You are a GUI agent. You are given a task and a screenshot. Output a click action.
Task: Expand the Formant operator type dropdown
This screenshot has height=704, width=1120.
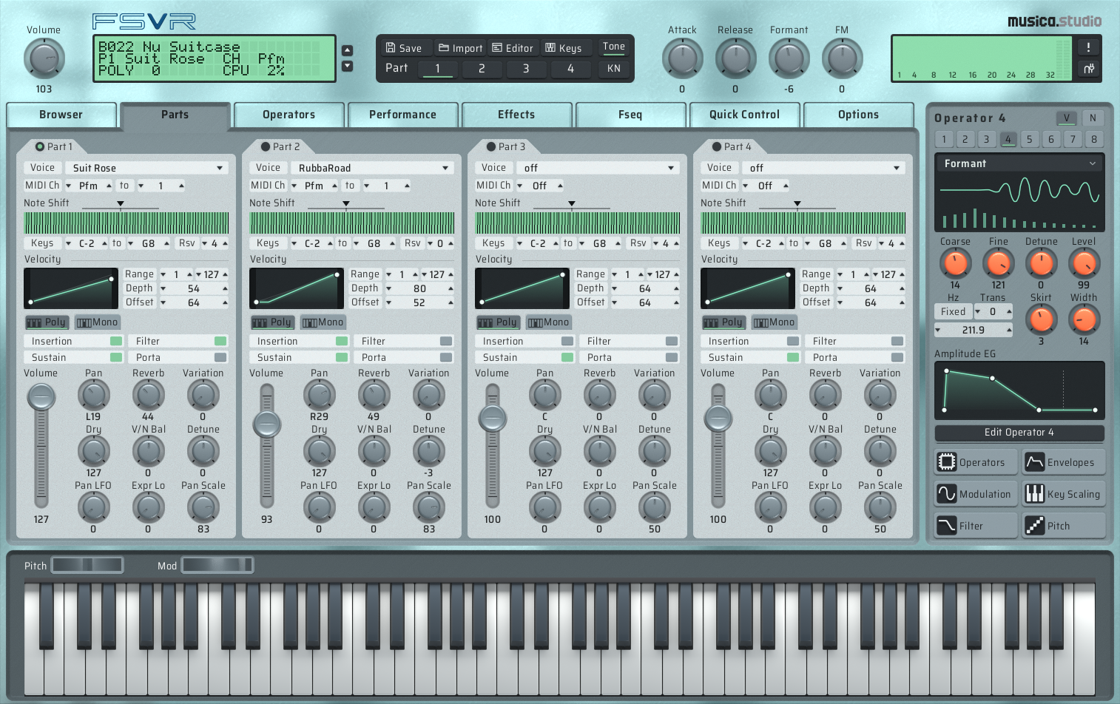(x=1019, y=163)
